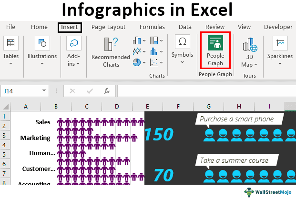The image size is (296, 199).
Task: Select column F header
Action: (x=177, y=107)
